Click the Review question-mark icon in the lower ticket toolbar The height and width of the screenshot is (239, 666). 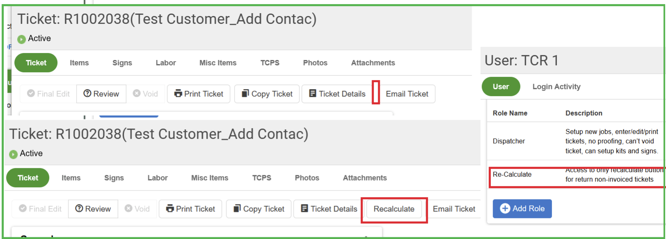(x=79, y=209)
